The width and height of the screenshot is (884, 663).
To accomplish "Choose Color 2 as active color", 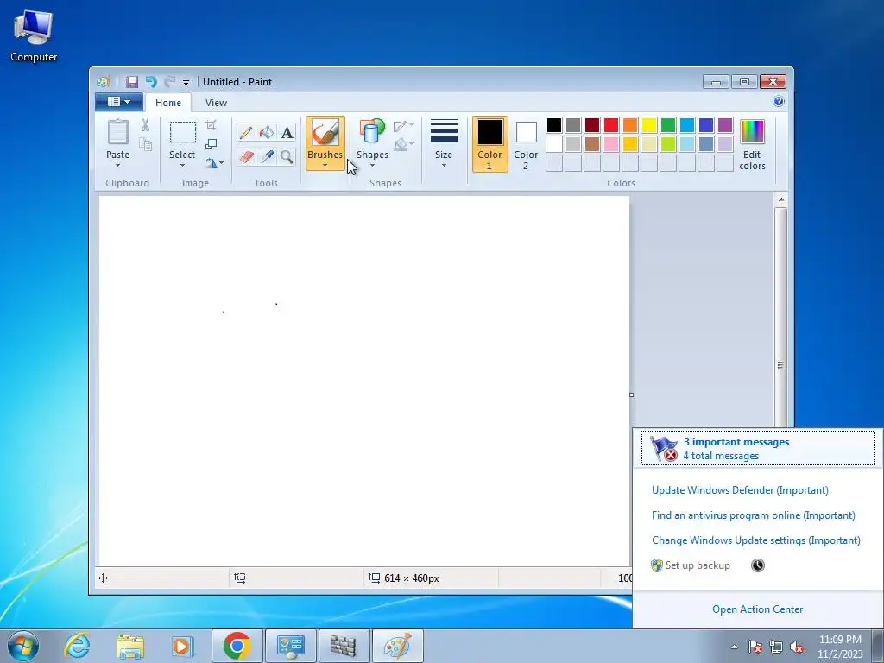I will click(526, 144).
